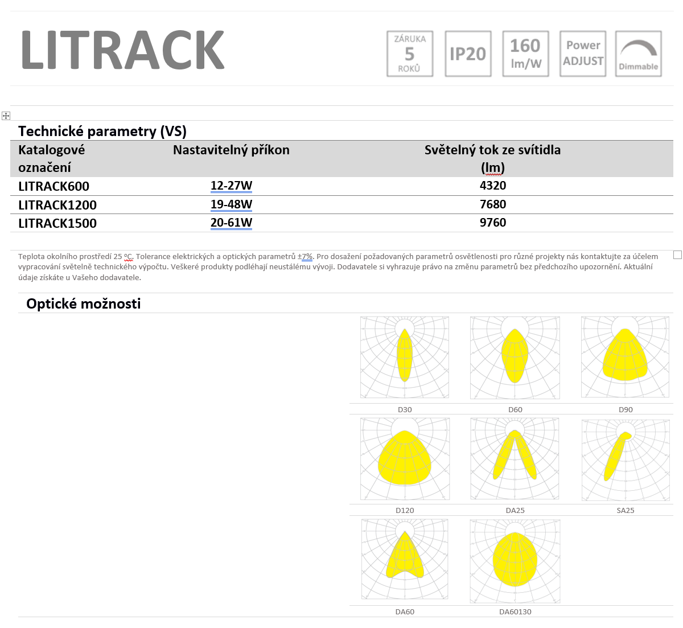Click the DA60130 caption label
Screen dimensions: 683x628
pos(515,611)
